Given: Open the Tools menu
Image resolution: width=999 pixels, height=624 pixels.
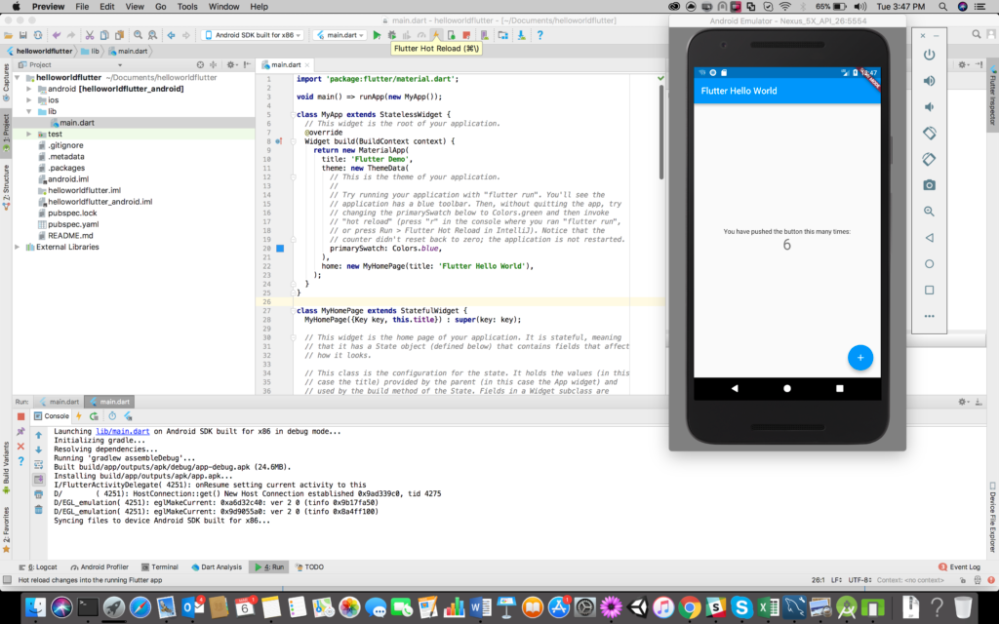Looking at the screenshot, I should (187, 7).
